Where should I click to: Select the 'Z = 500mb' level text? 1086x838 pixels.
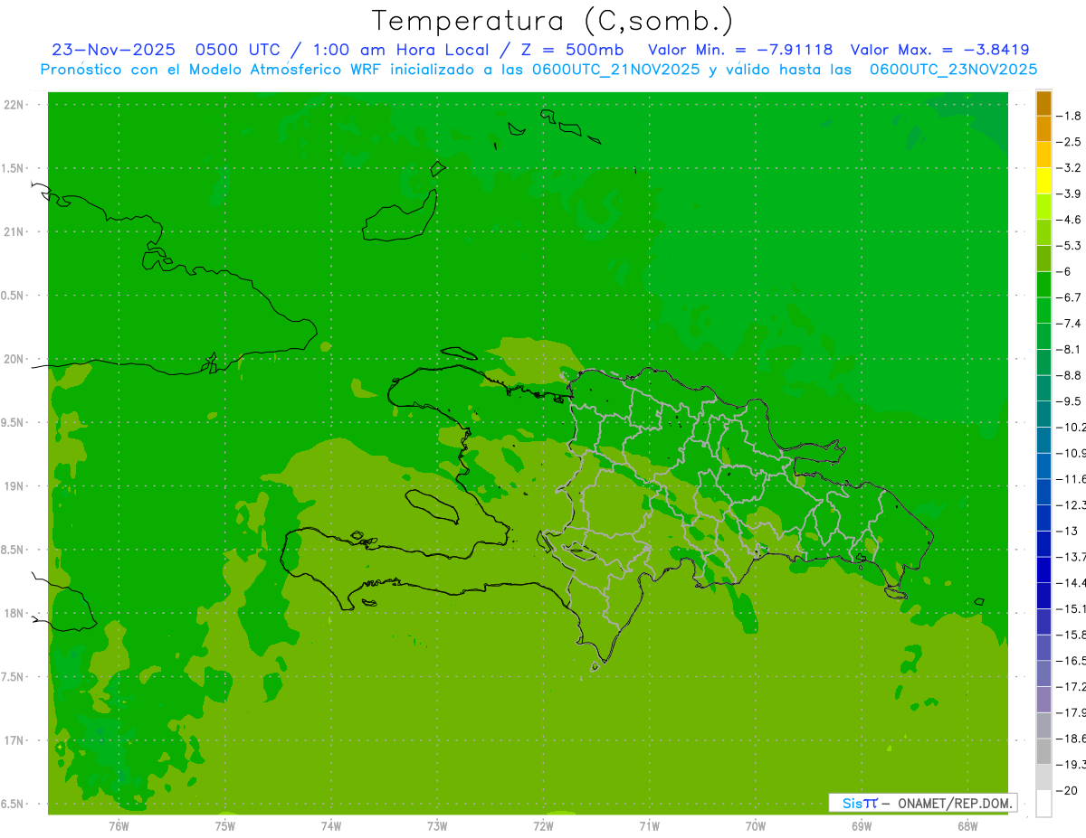[572, 50]
